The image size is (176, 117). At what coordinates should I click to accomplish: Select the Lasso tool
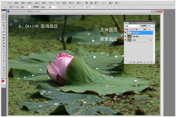click(4, 20)
